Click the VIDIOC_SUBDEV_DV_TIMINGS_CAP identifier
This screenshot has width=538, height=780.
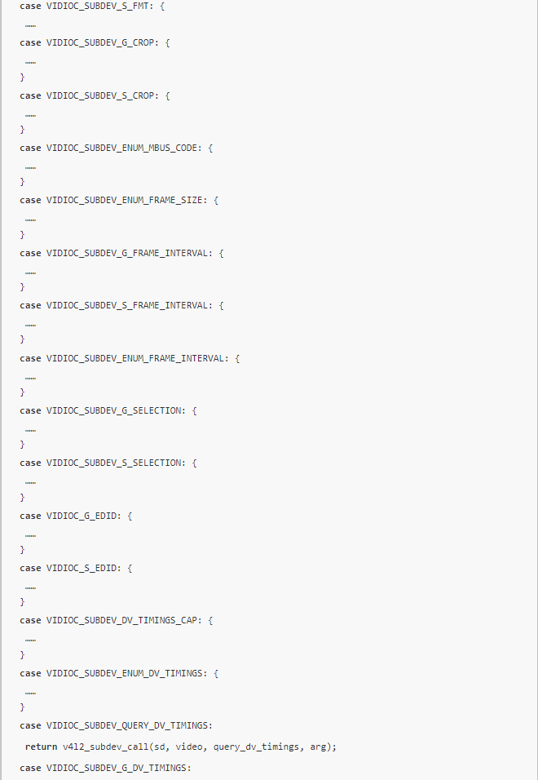[125, 620]
